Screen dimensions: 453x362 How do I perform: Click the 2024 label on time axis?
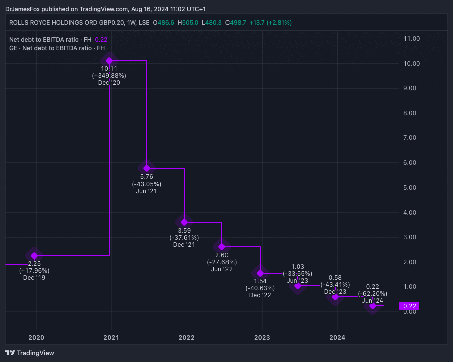(x=337, y=338)
